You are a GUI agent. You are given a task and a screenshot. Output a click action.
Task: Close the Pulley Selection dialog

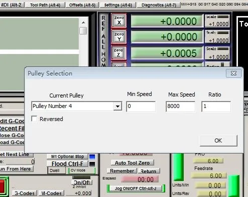[233, 73]
